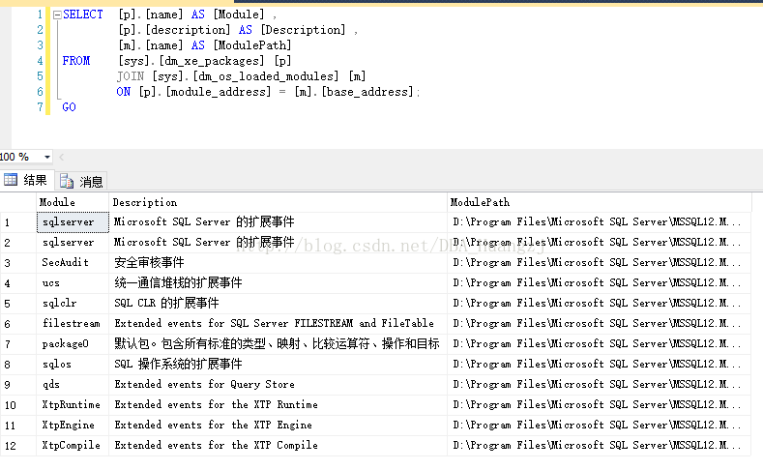Collapse the SELECT statement code block
The height and width of the screenshot is (470, 763).
coord(57,15)
